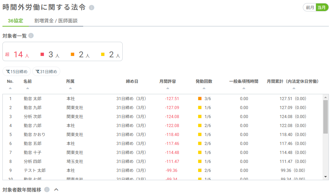Toggle to 当月 view

point(322,7)
